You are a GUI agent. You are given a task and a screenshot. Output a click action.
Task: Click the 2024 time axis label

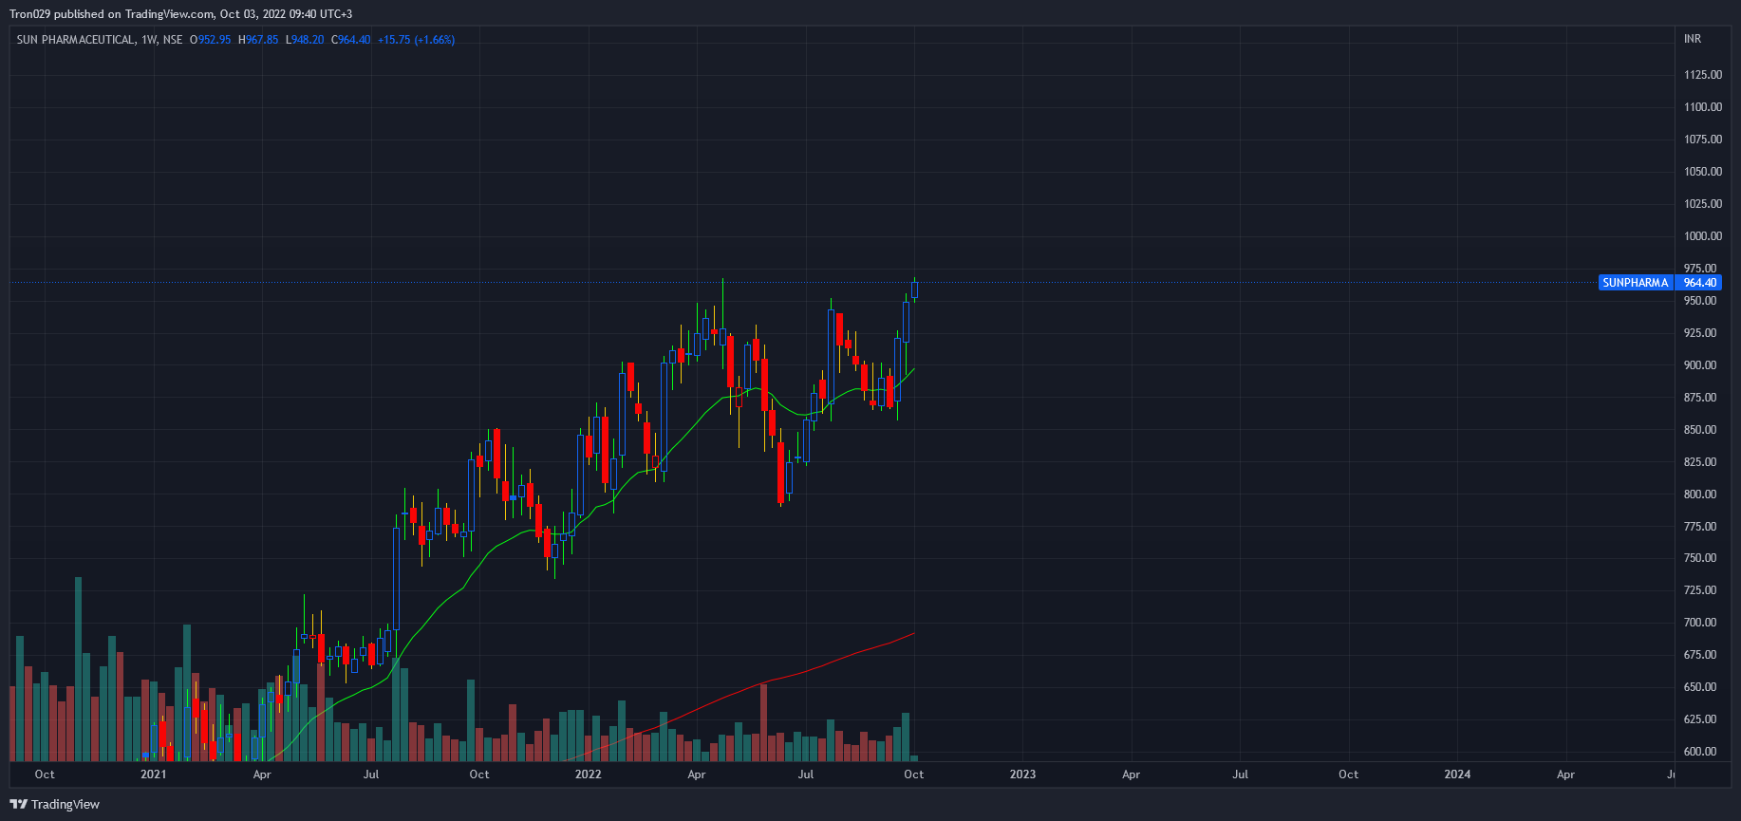[x=1457, y=774]
